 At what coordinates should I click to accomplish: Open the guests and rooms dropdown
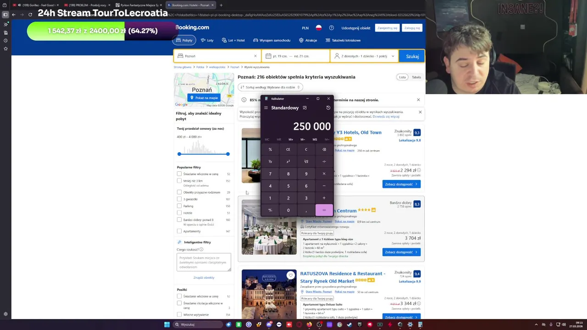(x=365, y=56)
